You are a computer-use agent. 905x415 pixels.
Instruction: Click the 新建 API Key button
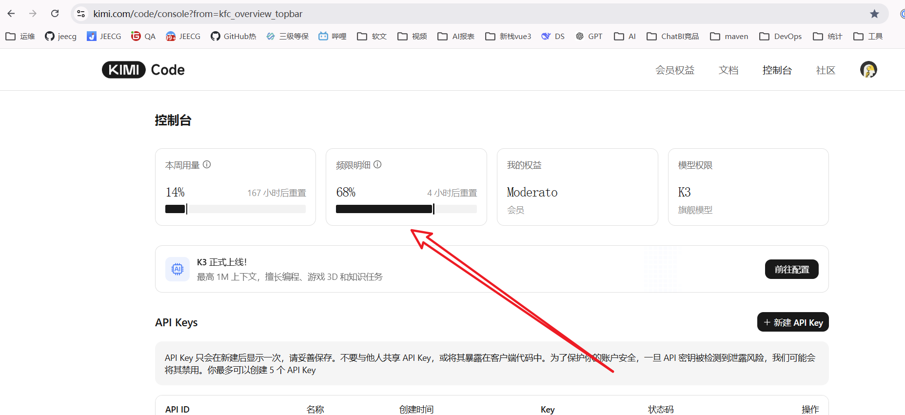(793, 322)
